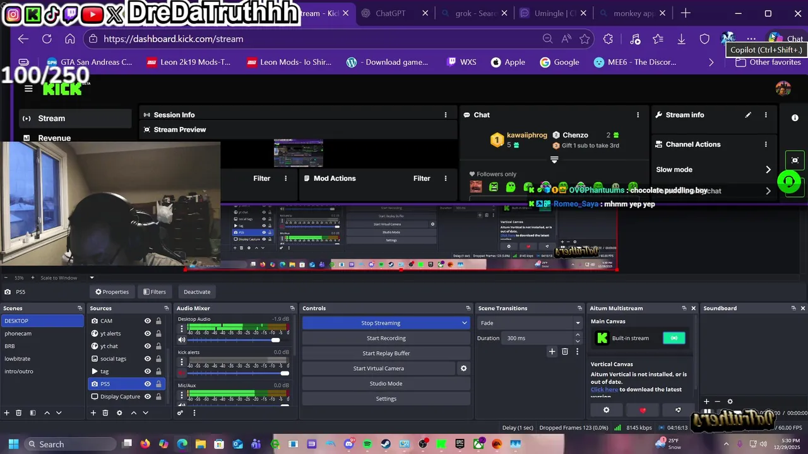Open advanced audio properties gears icon

[x=181, y=413]
